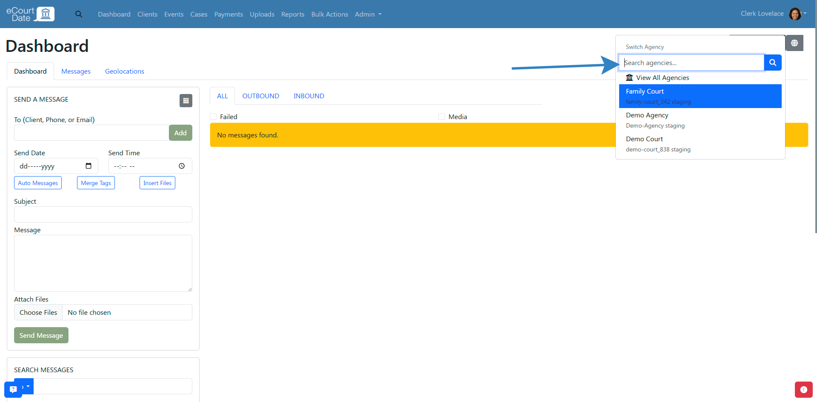
Task: Open the calendar picker for Send Date
Action: coord(89,166)
